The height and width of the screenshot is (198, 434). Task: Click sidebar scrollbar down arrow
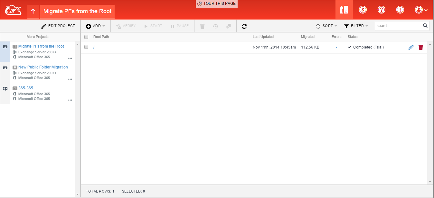pyautogui.click(x=77, y=194)
